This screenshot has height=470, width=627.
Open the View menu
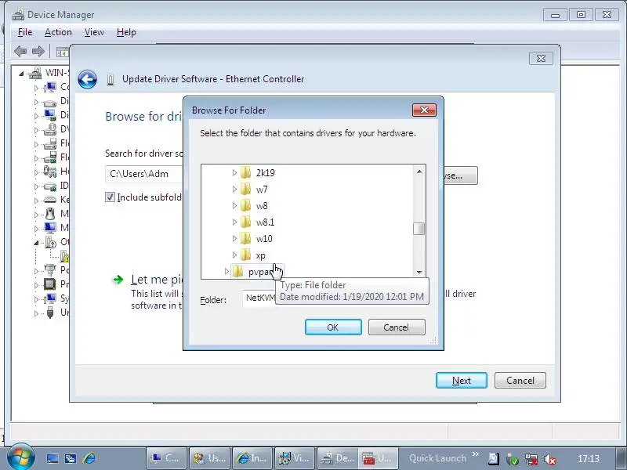coord(94,32)
